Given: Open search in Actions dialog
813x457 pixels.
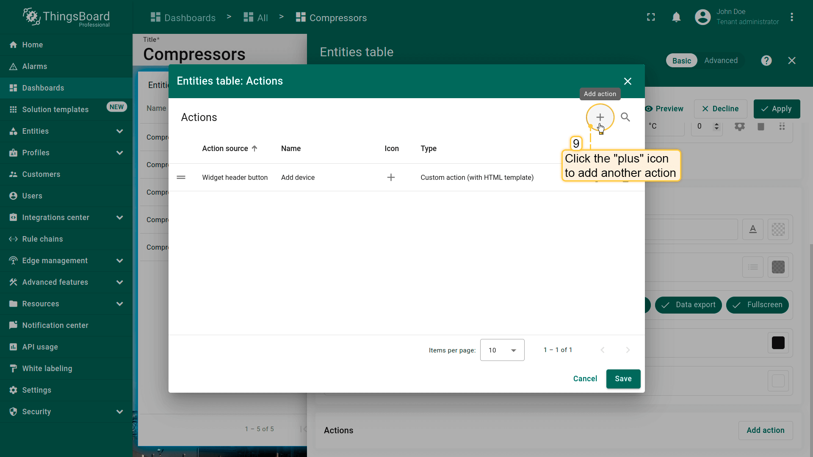Looking at the screenshot, I should [x=625, y=117].
